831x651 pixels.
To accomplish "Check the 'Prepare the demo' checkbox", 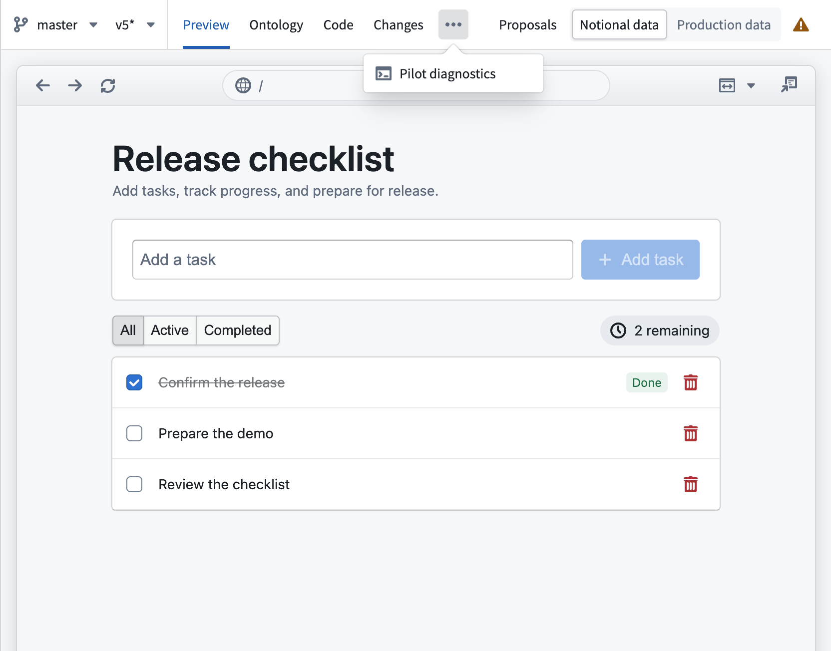I will coord(134,434).
